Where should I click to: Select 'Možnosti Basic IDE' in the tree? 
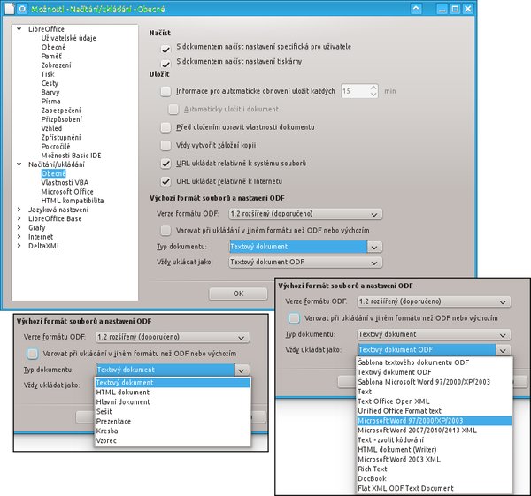coord(71,156)
